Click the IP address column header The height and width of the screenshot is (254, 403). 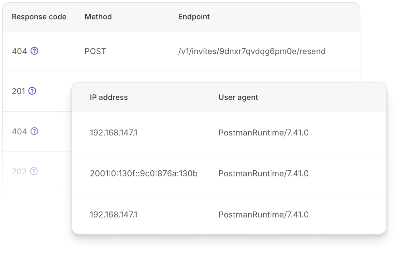coord(109,97)
